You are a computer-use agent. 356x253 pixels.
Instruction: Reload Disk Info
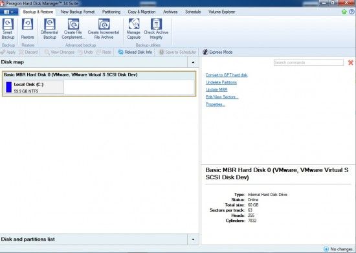point(135,52)
